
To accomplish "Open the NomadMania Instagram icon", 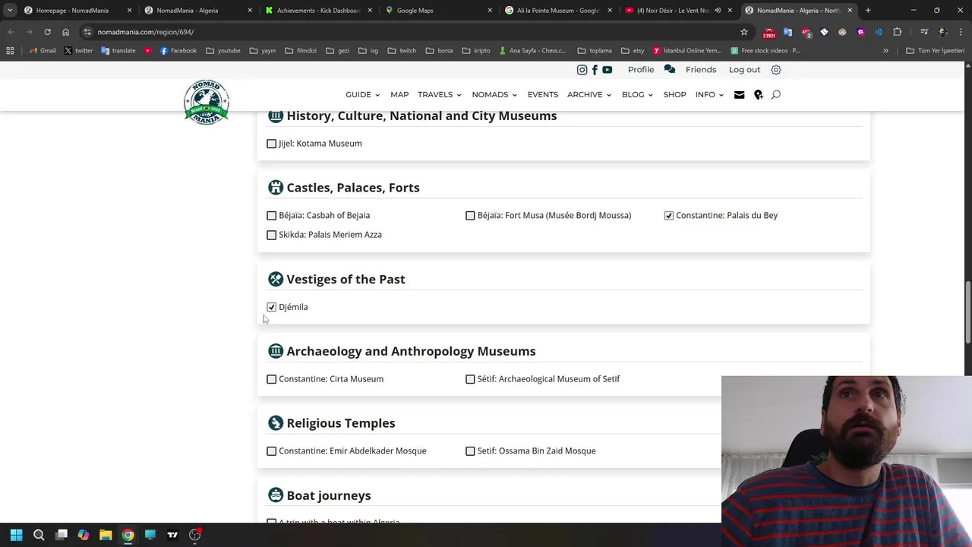I will coord(582,70).
